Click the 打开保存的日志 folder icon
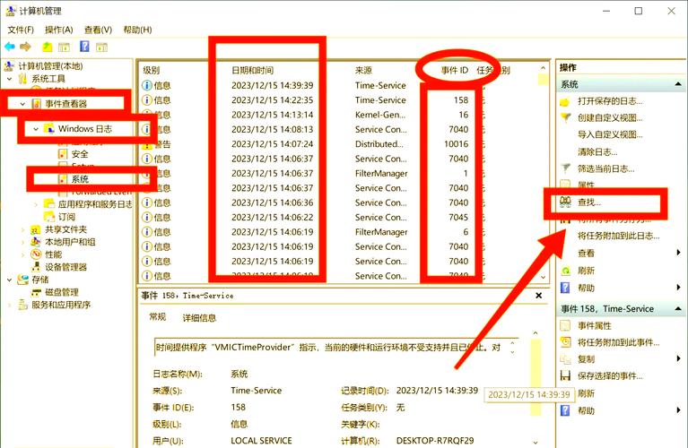 (565, 101)
